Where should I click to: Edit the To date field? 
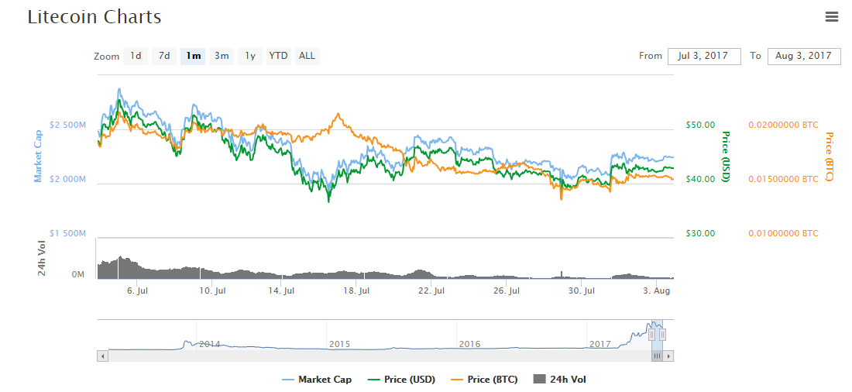pyautogui.click(x=804, y=56)
